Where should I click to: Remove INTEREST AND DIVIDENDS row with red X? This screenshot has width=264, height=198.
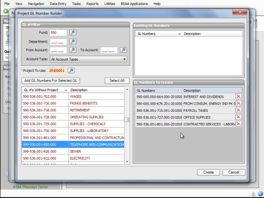(x=239, y=97)
